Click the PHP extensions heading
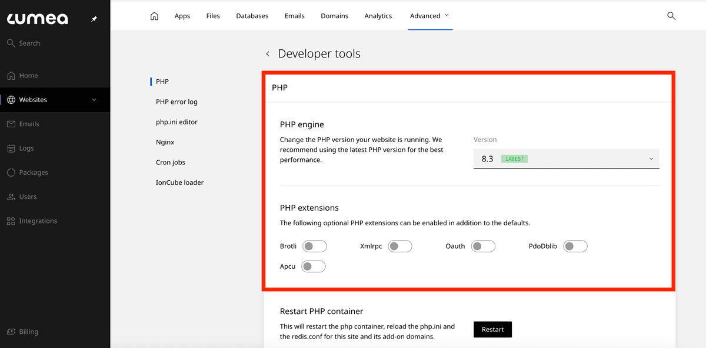 pyautogui.click(x=309, y=208)
